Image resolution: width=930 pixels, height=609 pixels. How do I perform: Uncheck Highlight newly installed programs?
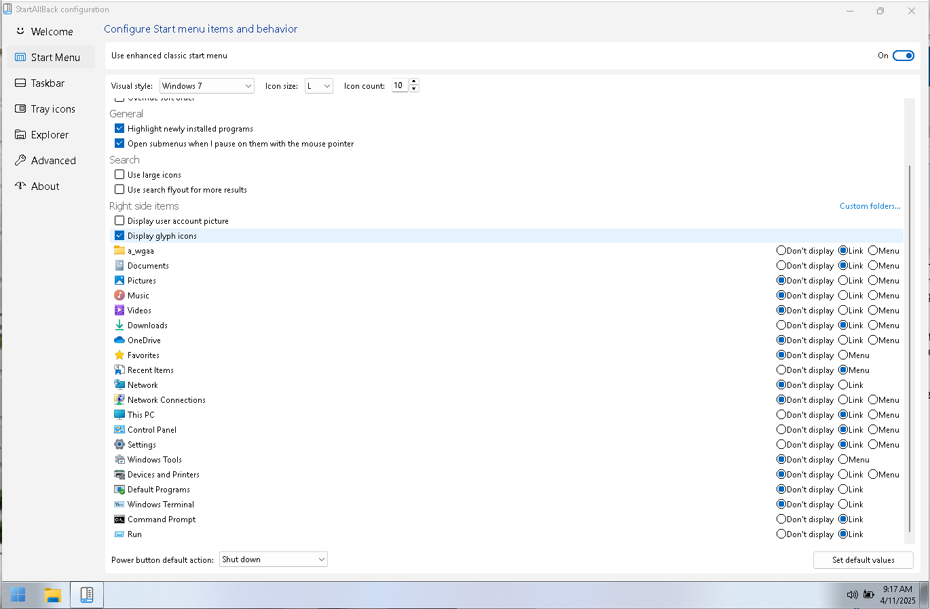click(119, 128)
